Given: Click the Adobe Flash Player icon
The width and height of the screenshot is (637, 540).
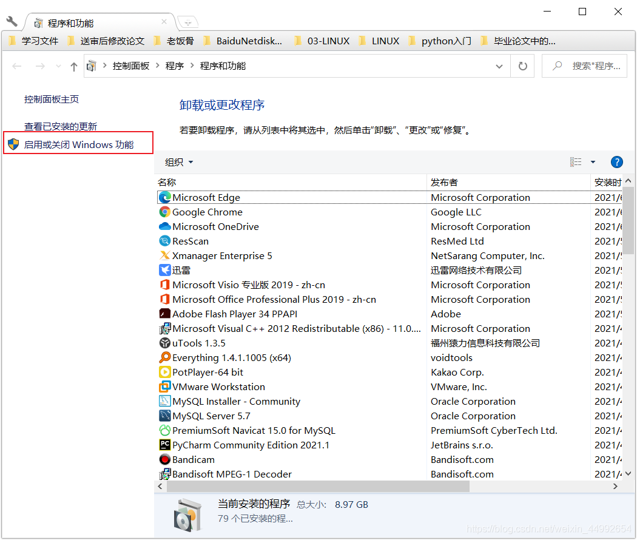Looking at the screenshot, I should (x=164, y=314).
